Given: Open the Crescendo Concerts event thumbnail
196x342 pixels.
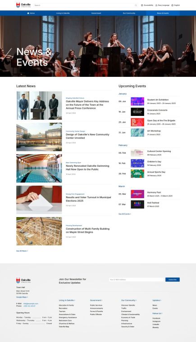Looking at the screenshot, I should coord(137,111).
